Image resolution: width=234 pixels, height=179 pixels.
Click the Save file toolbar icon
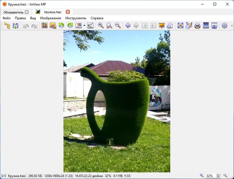[x=15, y=26]
